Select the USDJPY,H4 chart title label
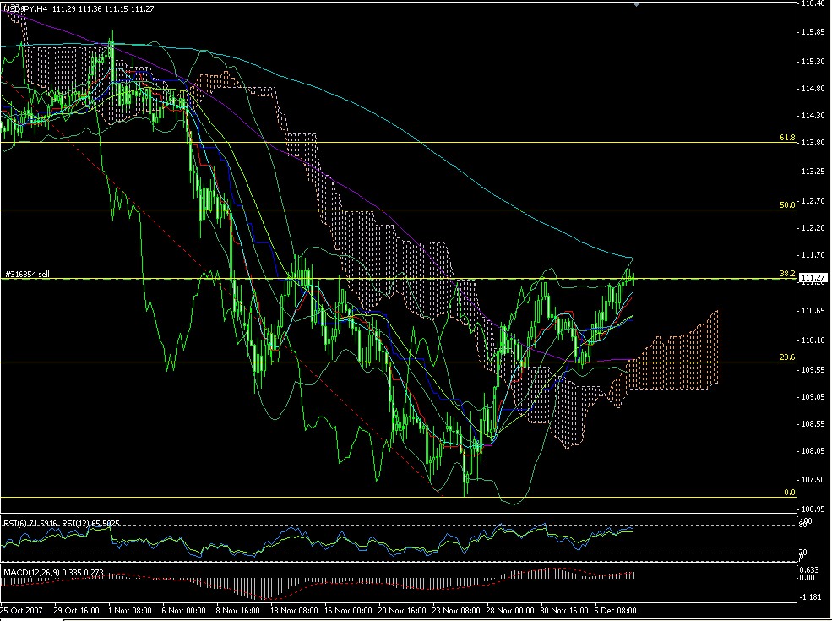 pyautogui.click(x=25, y=9)
